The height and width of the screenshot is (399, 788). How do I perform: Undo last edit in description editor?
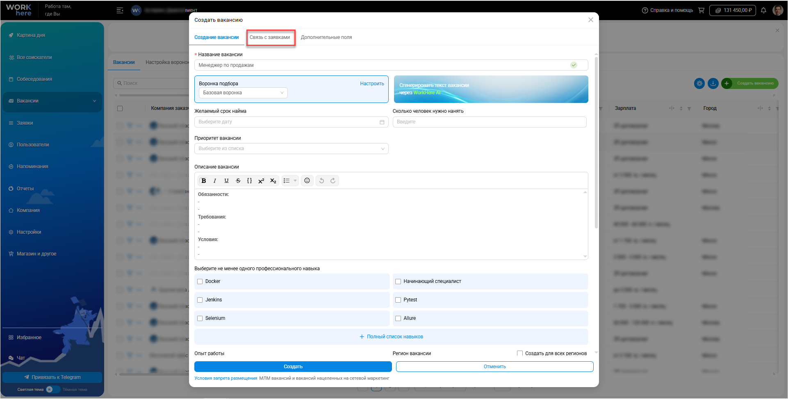(321, 181)
